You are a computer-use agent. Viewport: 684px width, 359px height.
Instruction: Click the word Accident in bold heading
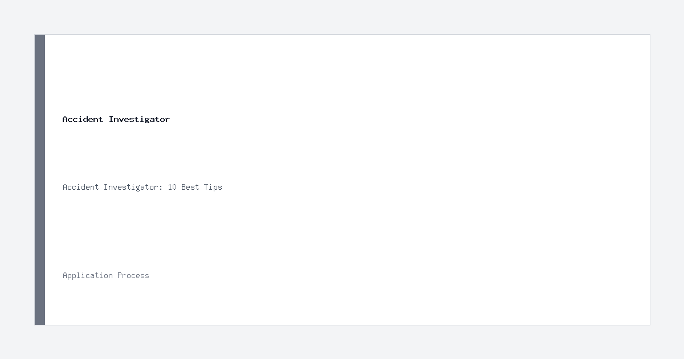pyautogui.click(x=83, y=119)
